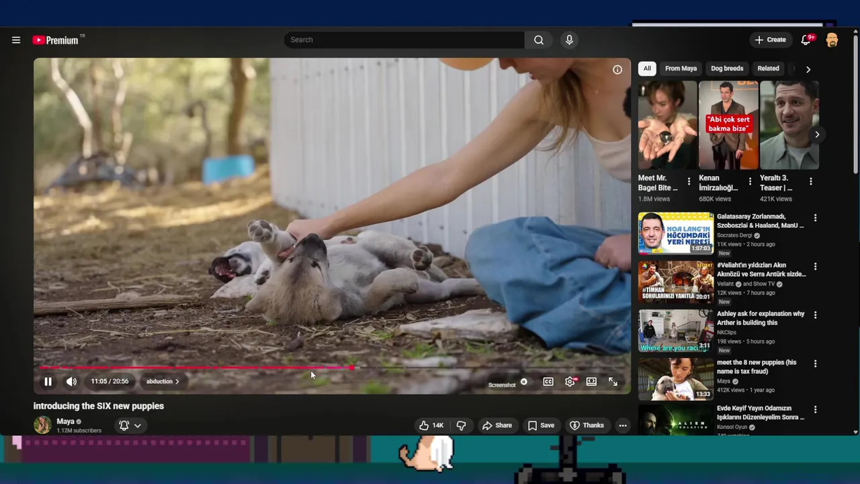Open the Create button
Viewport: 860px width, 484px height.
pyautogui.click(x=770, y=40)
